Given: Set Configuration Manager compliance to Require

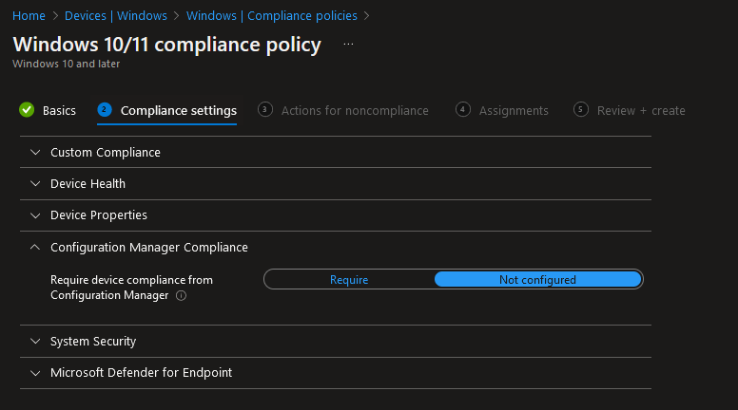Looking at the screenshot, I should click(349, 279).
